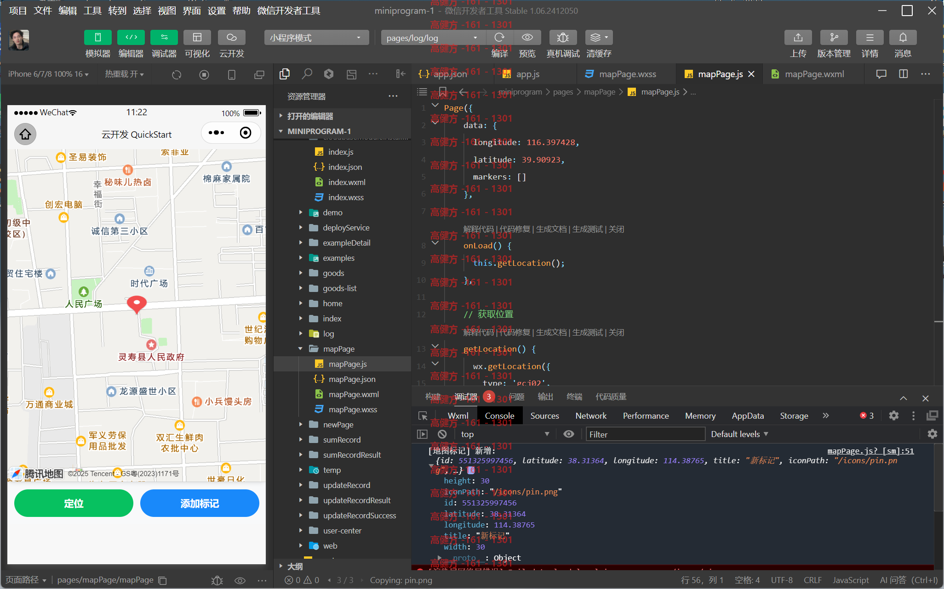
Task: Collapse the sidebar panel icon
Action: click(401, 74)
